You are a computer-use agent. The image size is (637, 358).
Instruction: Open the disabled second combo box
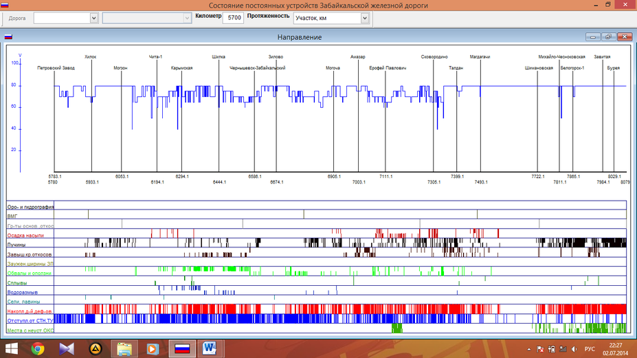pos(187,18)
